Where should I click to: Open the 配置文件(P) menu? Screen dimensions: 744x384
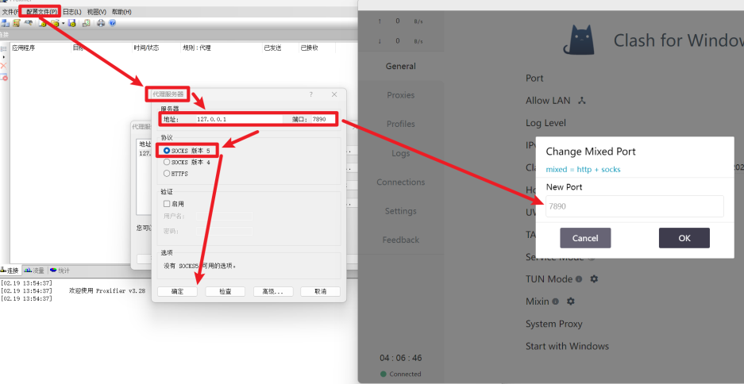41,12
